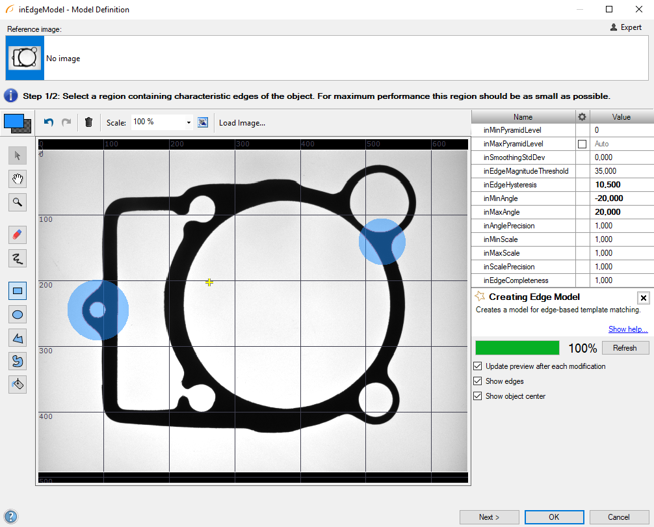
Task: Open the Expert mode selector
Action: tap(626, 27)
